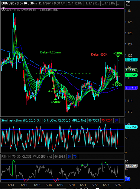Expand the truncated header values ellipsis
The image size is (140, 189).
(x=118, y=4)
